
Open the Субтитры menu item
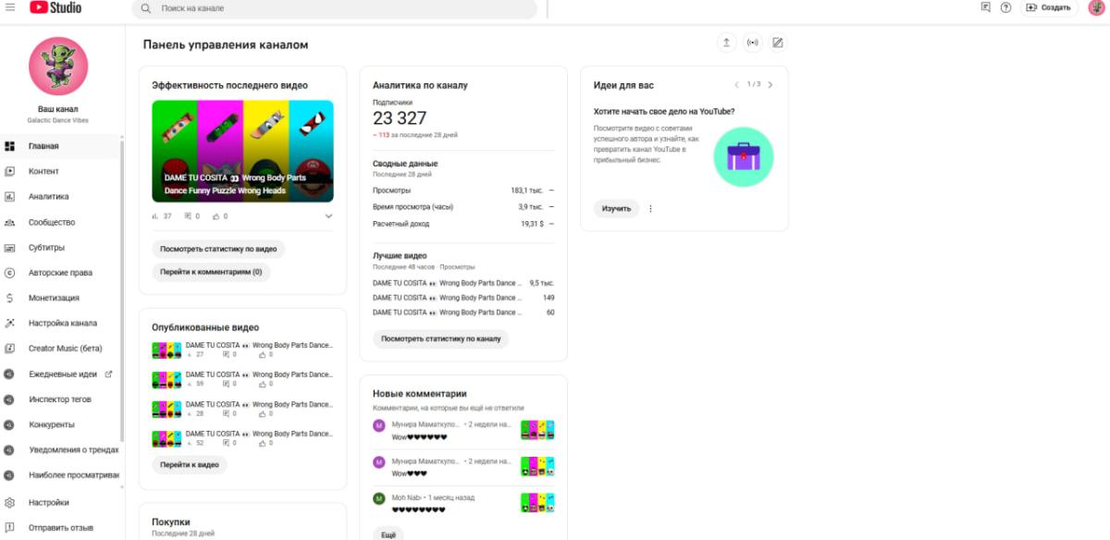click(x=61, y=248)
